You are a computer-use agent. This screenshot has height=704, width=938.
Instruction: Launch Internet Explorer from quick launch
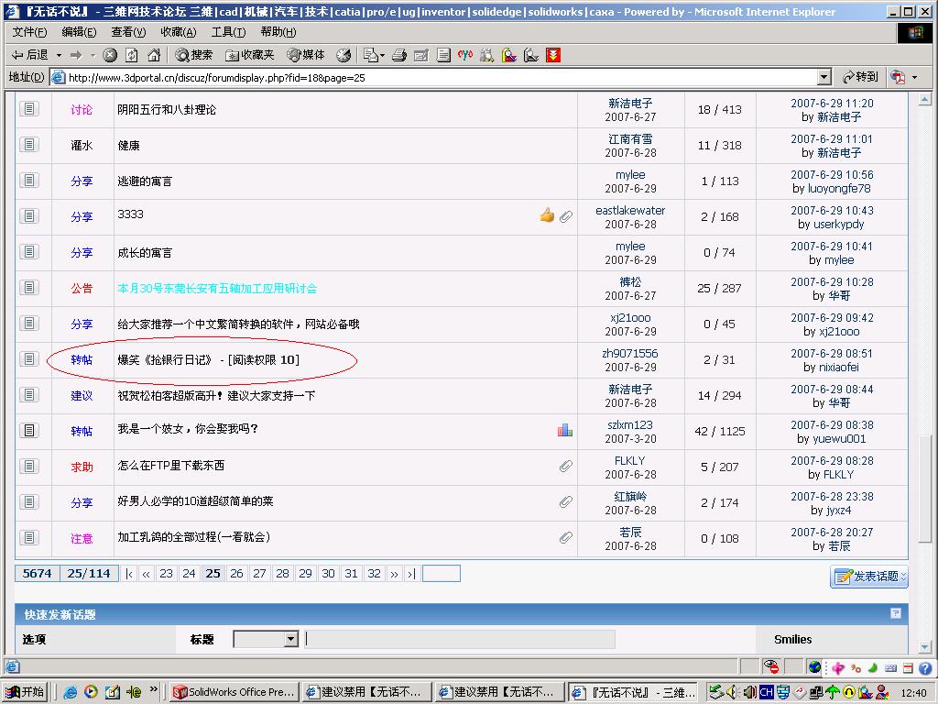click(70, 691)
